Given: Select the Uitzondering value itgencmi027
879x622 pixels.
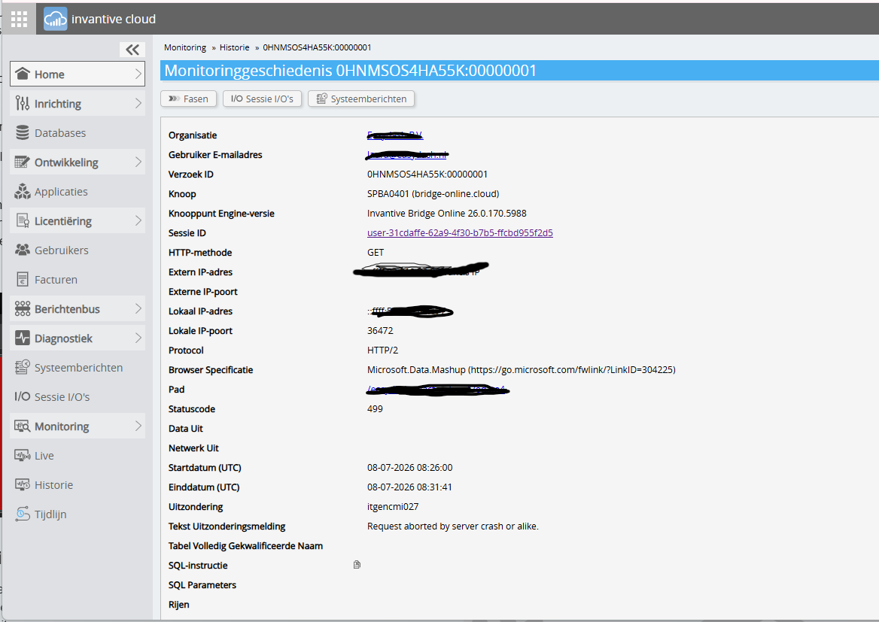Looking at the screenshot, I should point(393,507).
